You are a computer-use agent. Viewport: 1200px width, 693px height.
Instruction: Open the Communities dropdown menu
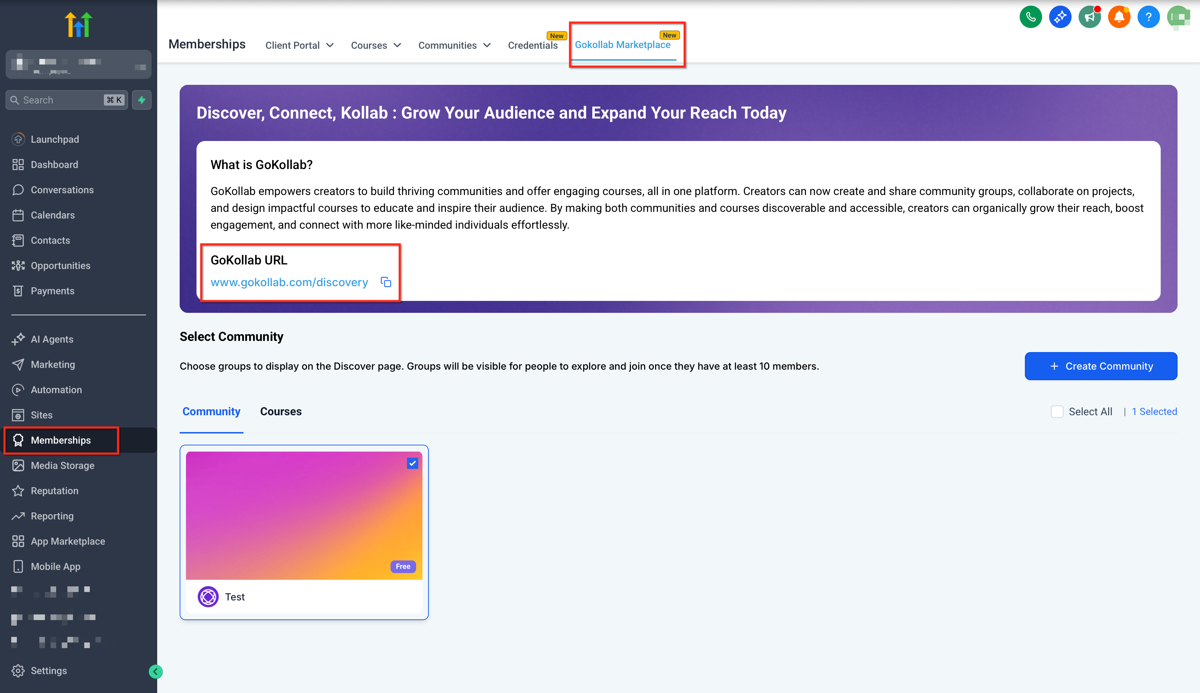pyautogui.click(x=454, y=45)
